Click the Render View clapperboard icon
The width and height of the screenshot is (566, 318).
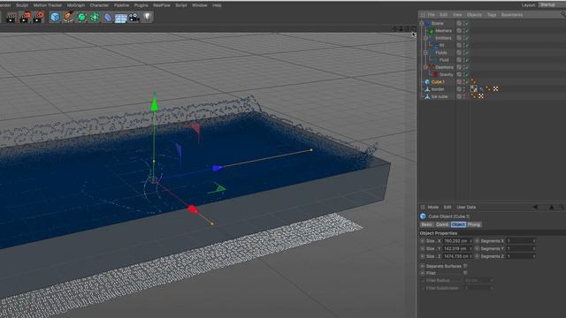[x=11, y=18]
